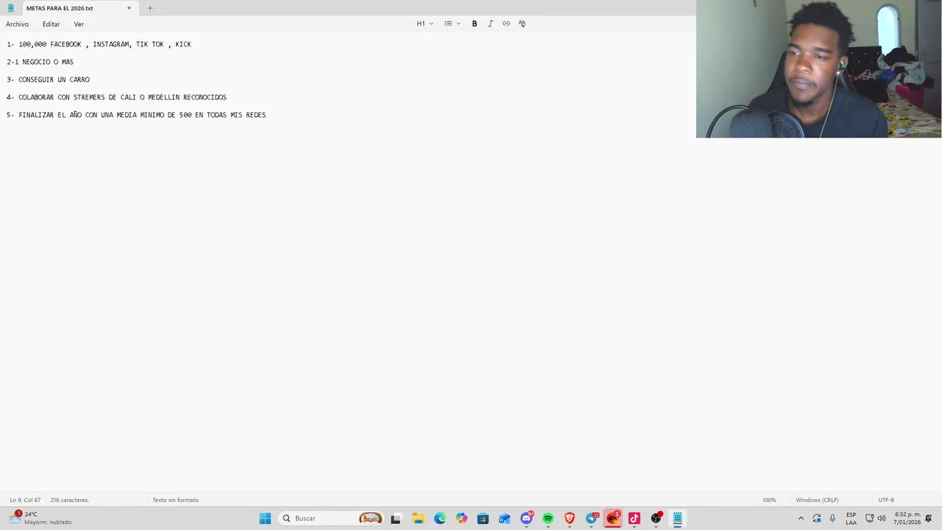The image size is (942, 530).
Task: Click the UTF-8 encoding indicator
Action: (x=886, y=500)
